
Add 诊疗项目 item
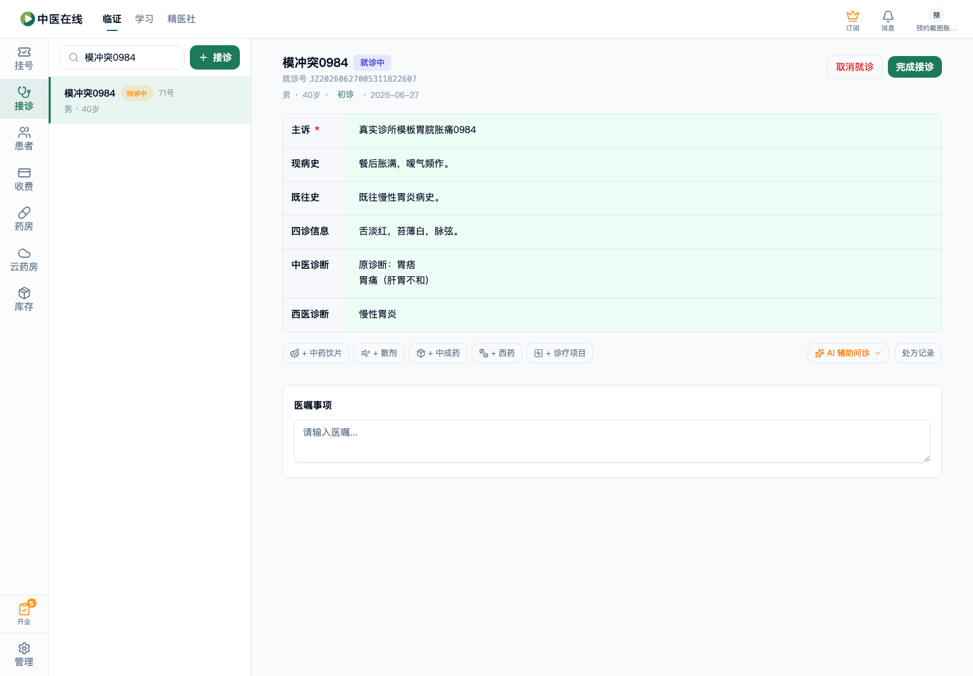pyautogui.click(x=559, y=353)
